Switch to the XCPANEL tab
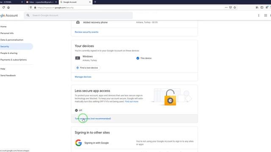The image size is (271, 152). tap(10, 2)
